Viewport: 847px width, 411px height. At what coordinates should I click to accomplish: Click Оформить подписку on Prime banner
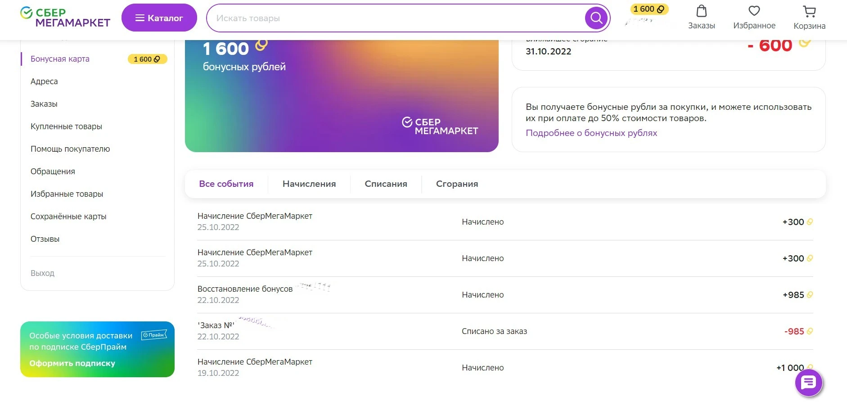[72, 363]
